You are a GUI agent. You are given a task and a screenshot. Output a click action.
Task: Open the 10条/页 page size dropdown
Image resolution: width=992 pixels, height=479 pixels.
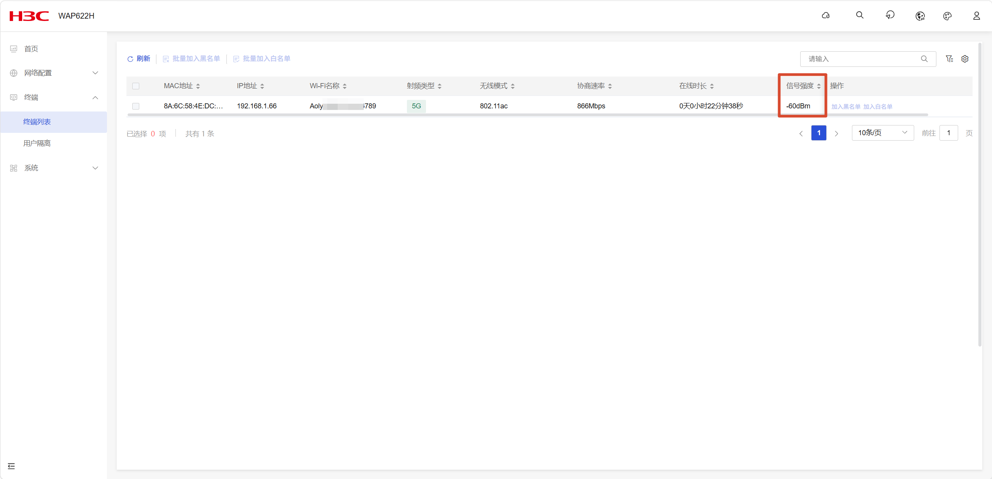[883, 133]
